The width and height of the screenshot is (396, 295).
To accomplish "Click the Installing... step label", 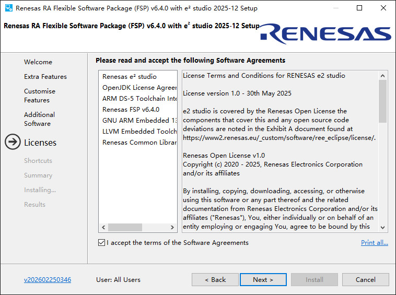I will [x=40, y=190].
